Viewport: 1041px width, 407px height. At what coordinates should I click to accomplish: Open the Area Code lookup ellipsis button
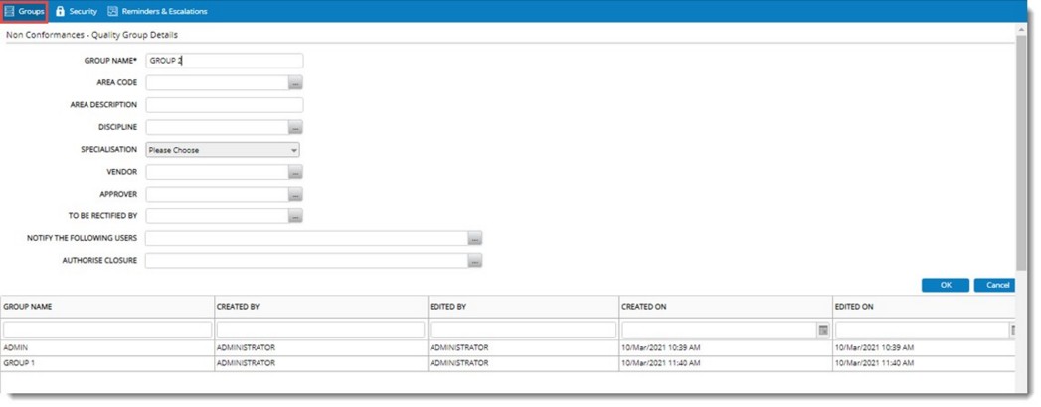pos(295,83)
